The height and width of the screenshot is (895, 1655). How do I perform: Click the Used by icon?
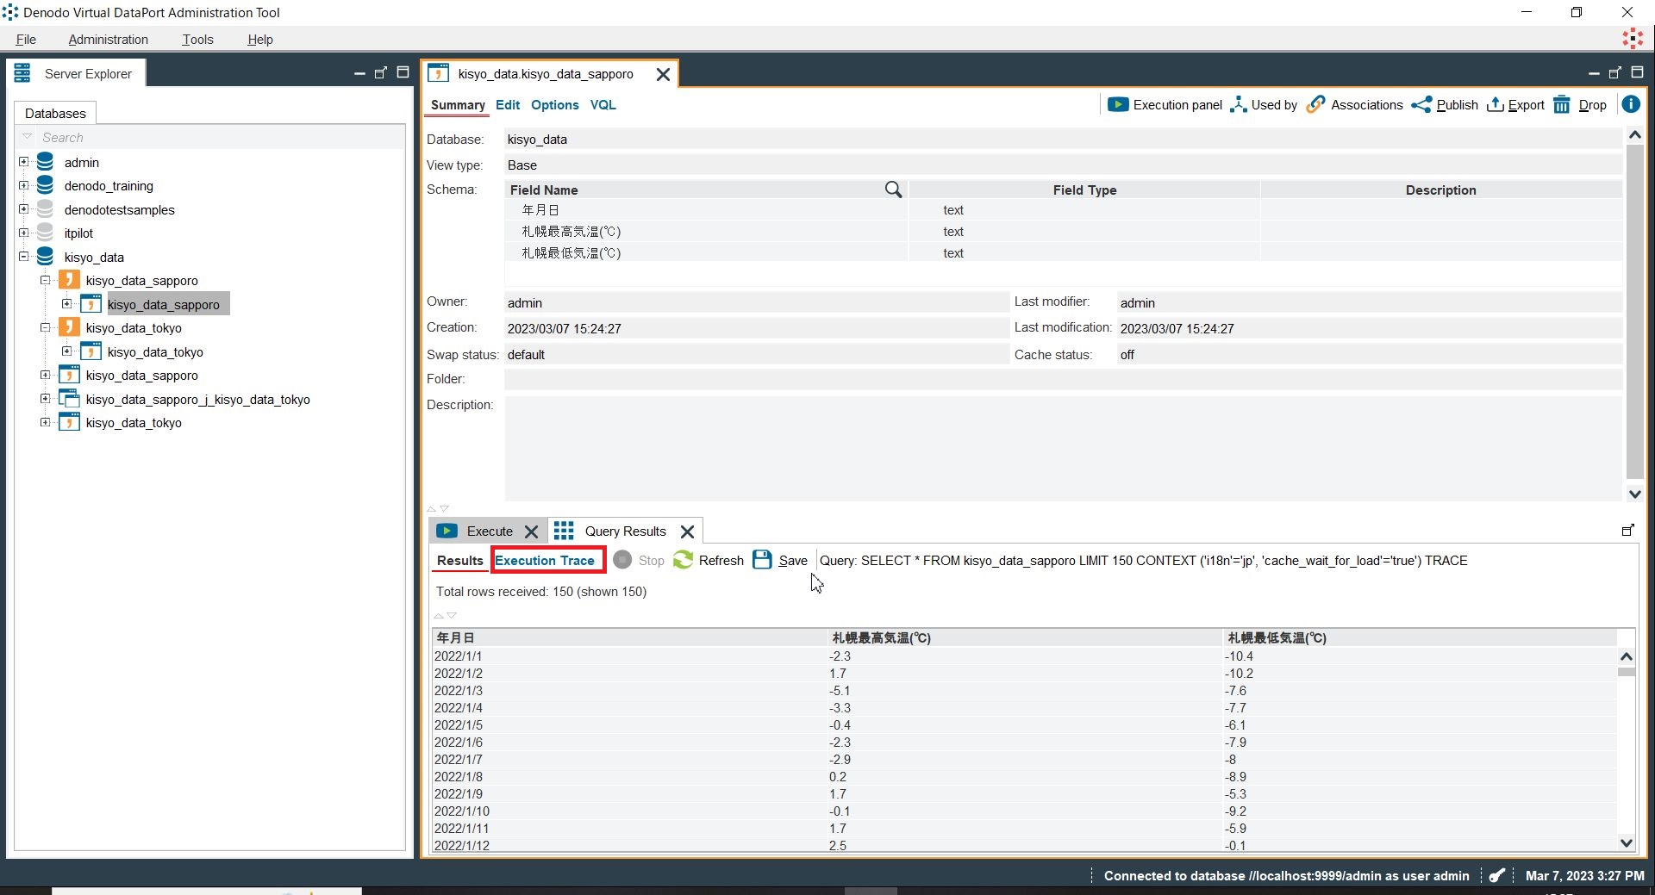1239,105
